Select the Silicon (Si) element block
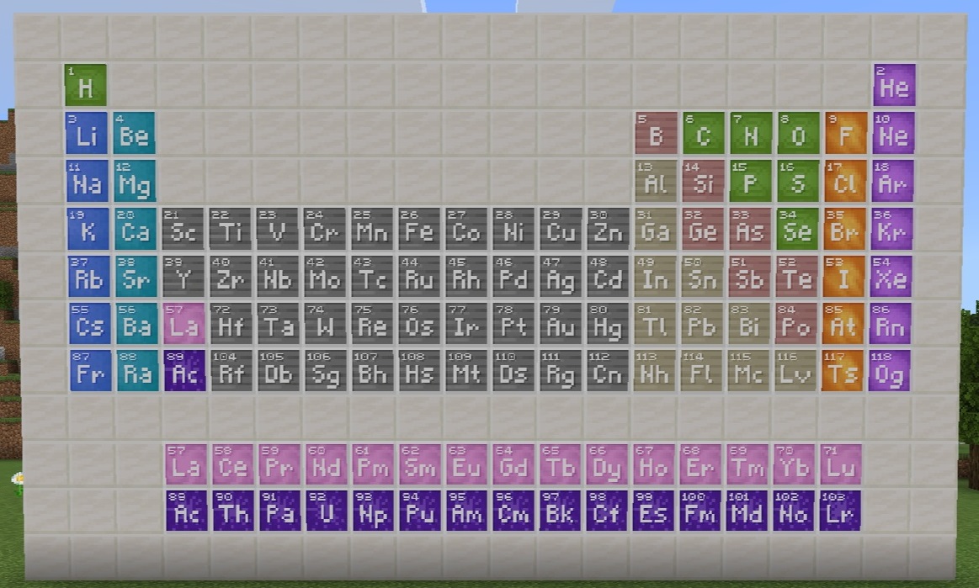This screenshot has height=588, width=979. [x=703, y=181]
